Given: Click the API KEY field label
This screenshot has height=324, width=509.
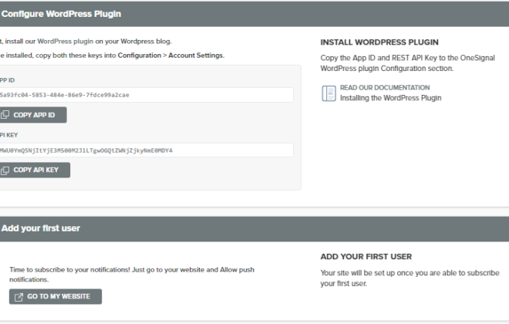Looking at the screenshot, I should pos(8,135).
